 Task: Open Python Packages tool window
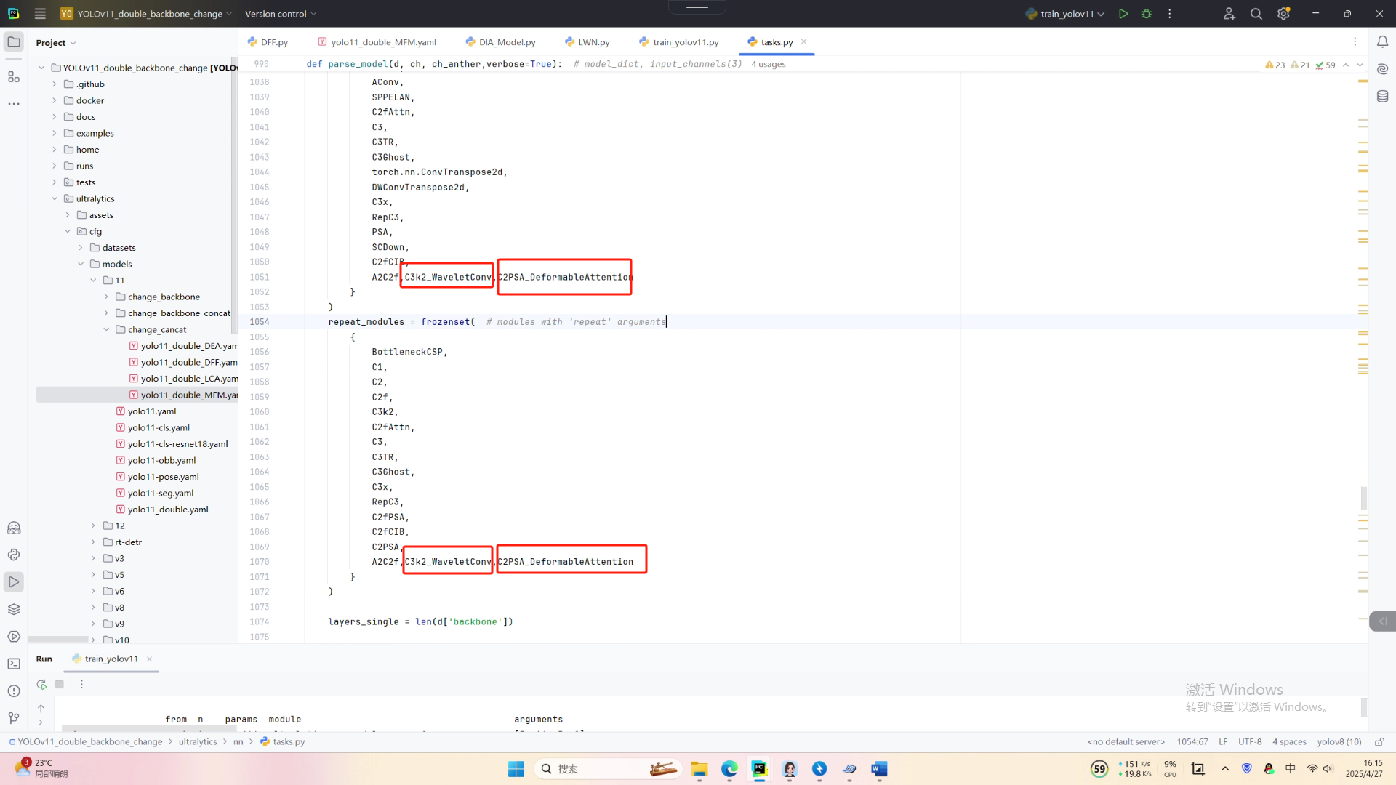coord(14,609)
